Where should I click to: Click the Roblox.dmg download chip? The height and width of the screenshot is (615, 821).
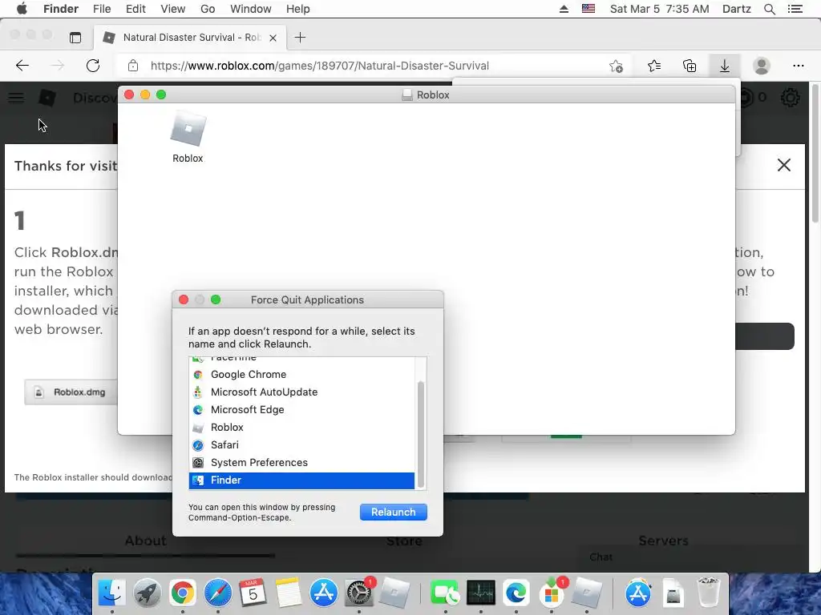(x=71, y=392)
